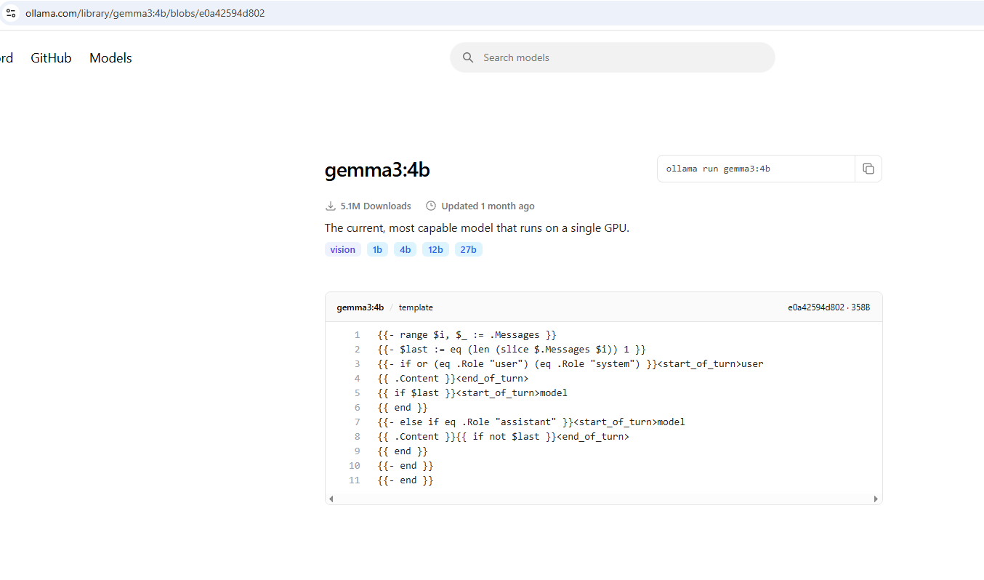Click code line 8 with if not $last
The height and width of the screenshot is (580, 984).
[503, 437]
